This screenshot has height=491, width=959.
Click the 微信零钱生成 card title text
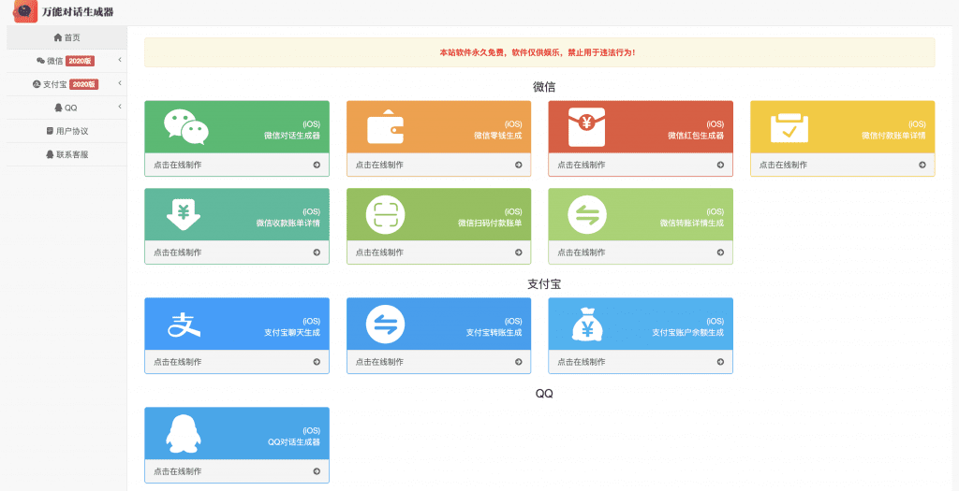tap(498, 136)
